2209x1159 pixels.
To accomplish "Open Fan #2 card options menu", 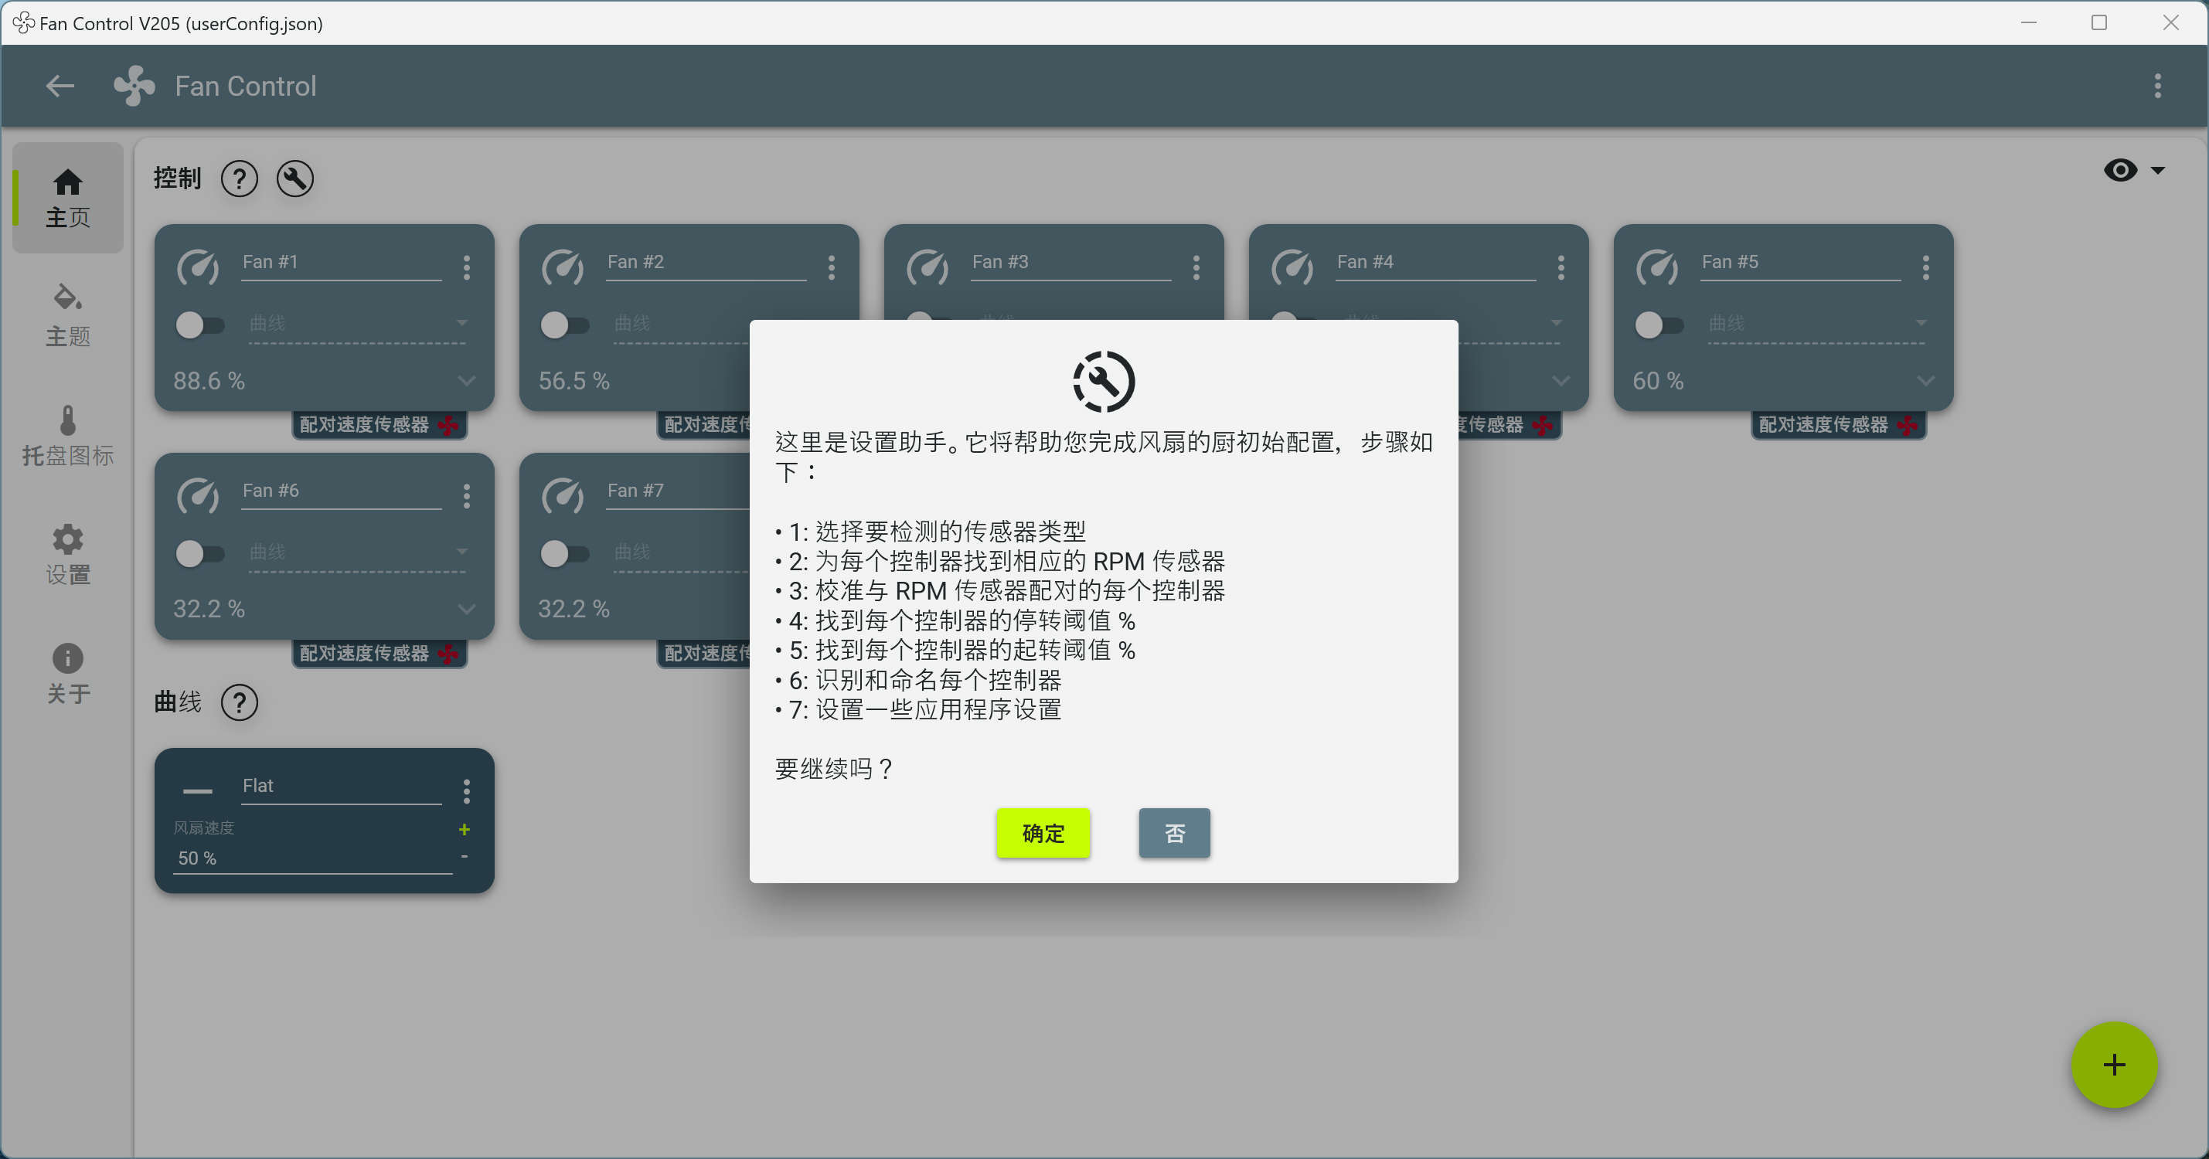I will coord(831,267).
